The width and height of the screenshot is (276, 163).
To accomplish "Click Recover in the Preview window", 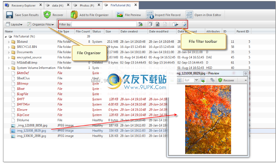I will (226, 80).
